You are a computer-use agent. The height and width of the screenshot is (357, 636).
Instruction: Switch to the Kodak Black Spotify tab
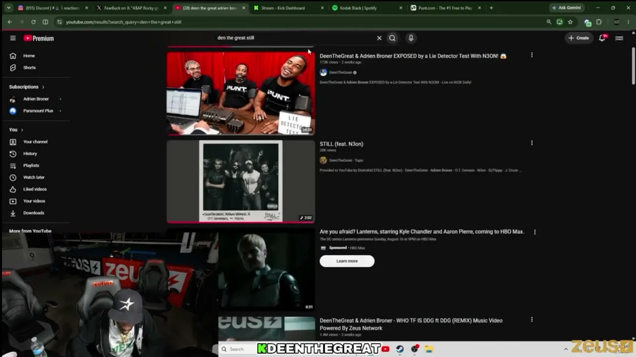pyautogui.click(x=367, y=8)
